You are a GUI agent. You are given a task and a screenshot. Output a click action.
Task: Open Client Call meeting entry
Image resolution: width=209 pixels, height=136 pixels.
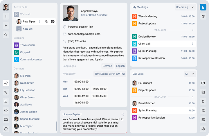tap(144, 44)
